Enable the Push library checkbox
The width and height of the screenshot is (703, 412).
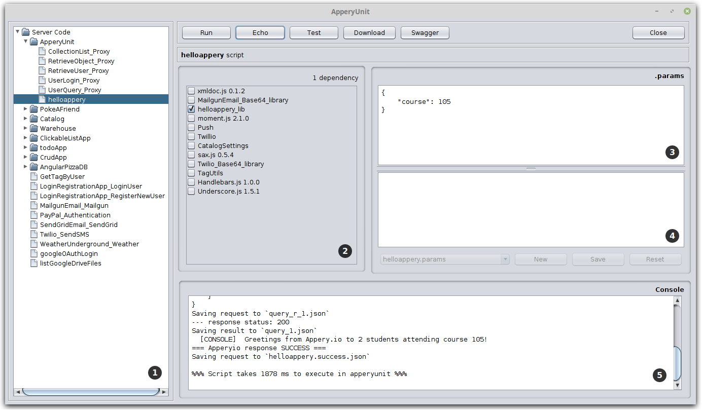click(x=191, y=127)
